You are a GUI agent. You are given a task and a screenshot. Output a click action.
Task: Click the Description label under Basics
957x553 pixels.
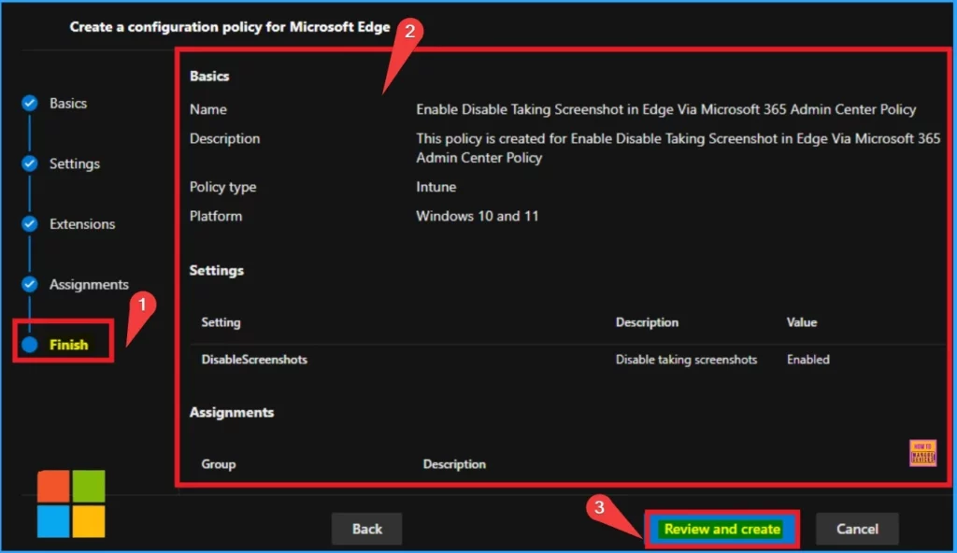[224, 138]
